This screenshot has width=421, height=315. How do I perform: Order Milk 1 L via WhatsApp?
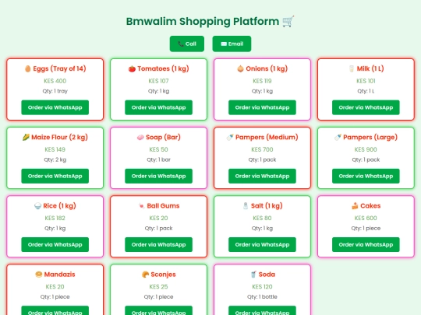click(366, 107)
